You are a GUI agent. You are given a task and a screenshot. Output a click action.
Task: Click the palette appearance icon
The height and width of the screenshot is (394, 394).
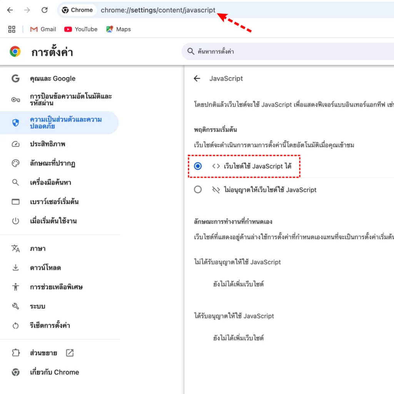15,163
